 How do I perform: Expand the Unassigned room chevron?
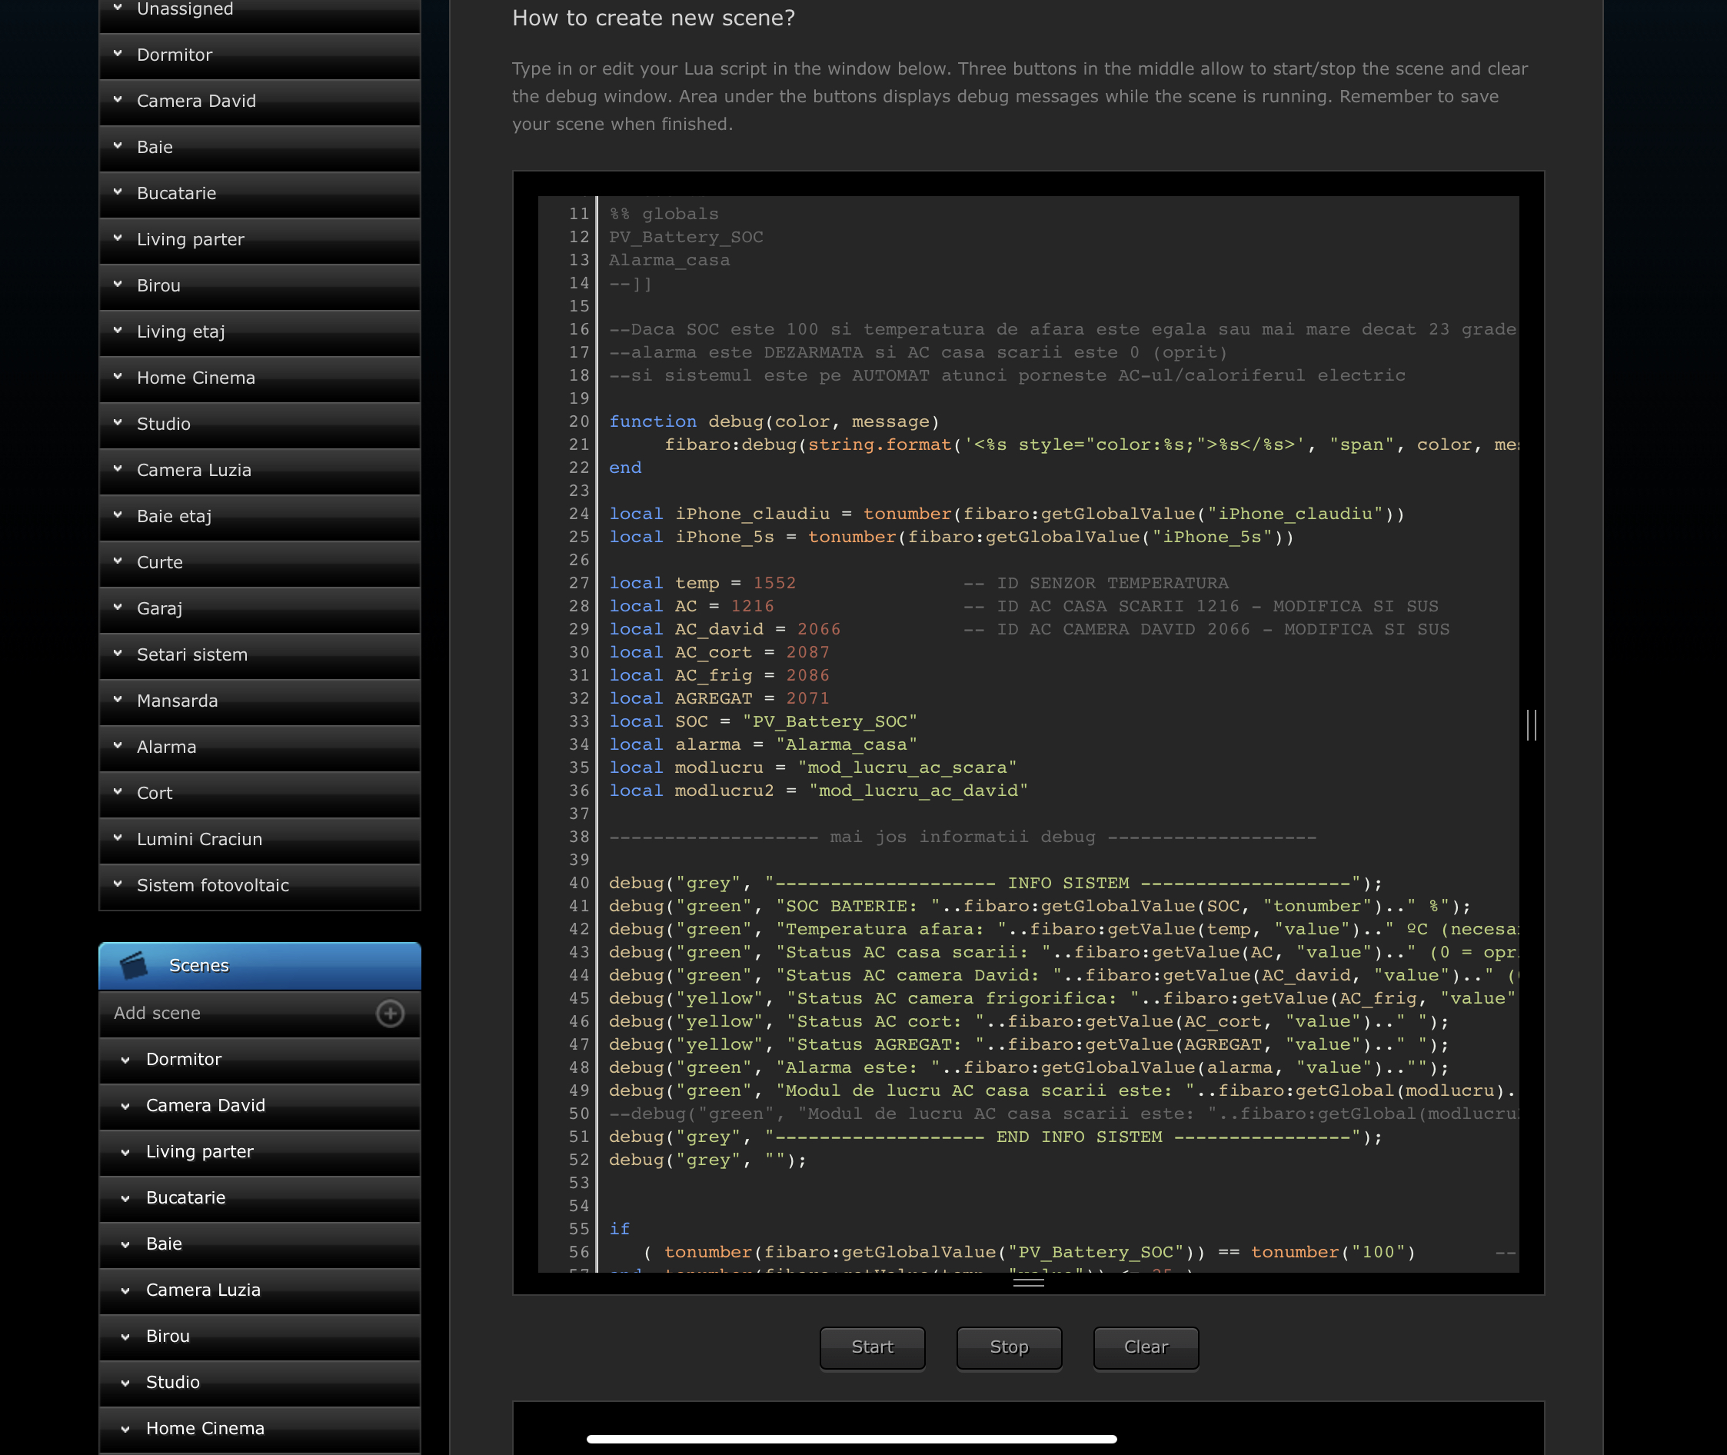tap(118, 8)
